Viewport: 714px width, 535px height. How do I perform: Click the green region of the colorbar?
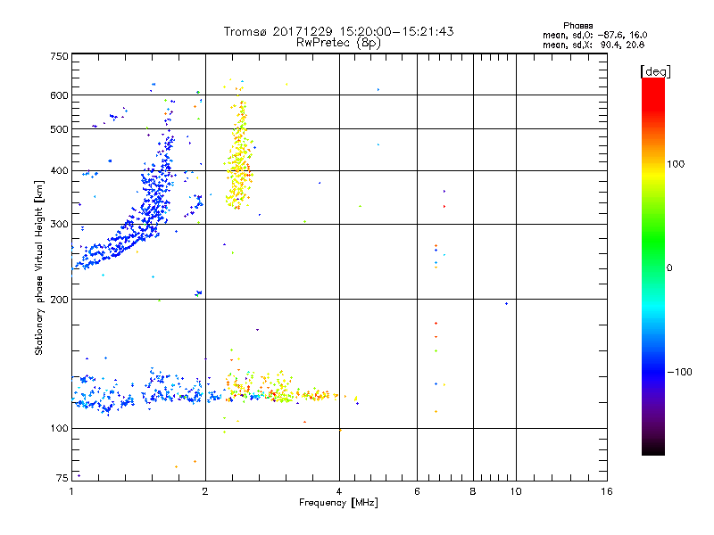tap(653, 241)
